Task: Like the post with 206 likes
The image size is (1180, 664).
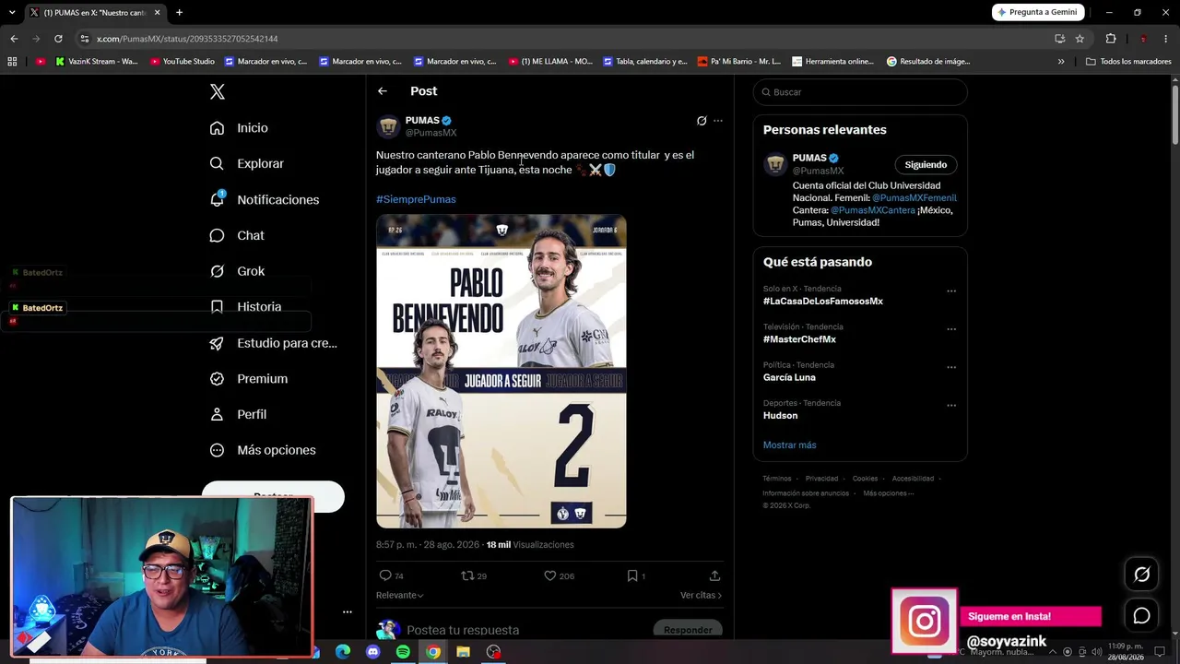Action: [549, 575]
